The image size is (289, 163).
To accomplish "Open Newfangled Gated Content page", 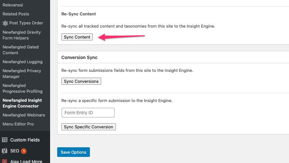I will (x=21, y=50).
